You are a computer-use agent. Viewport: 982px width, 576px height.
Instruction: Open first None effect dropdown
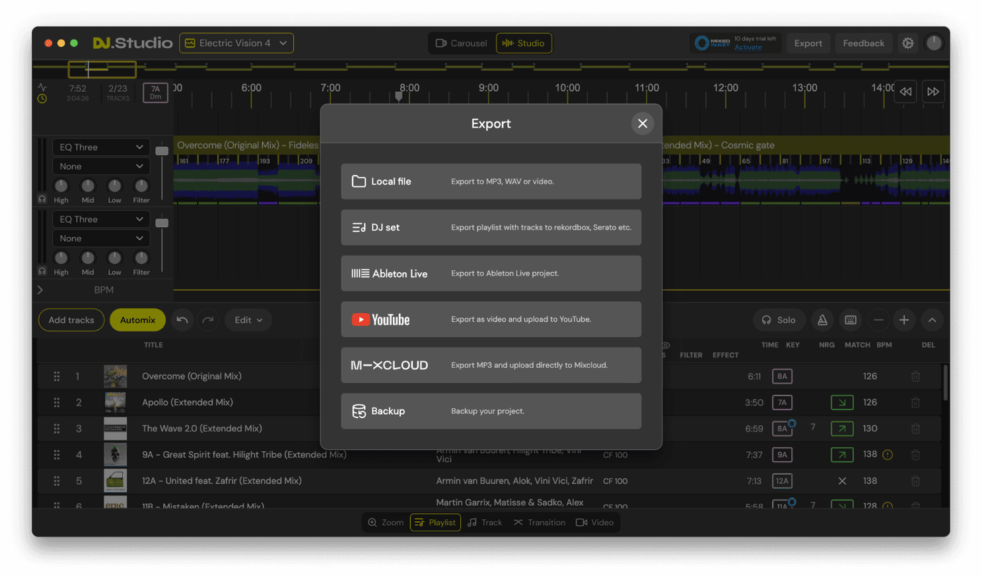coord(101,166)
